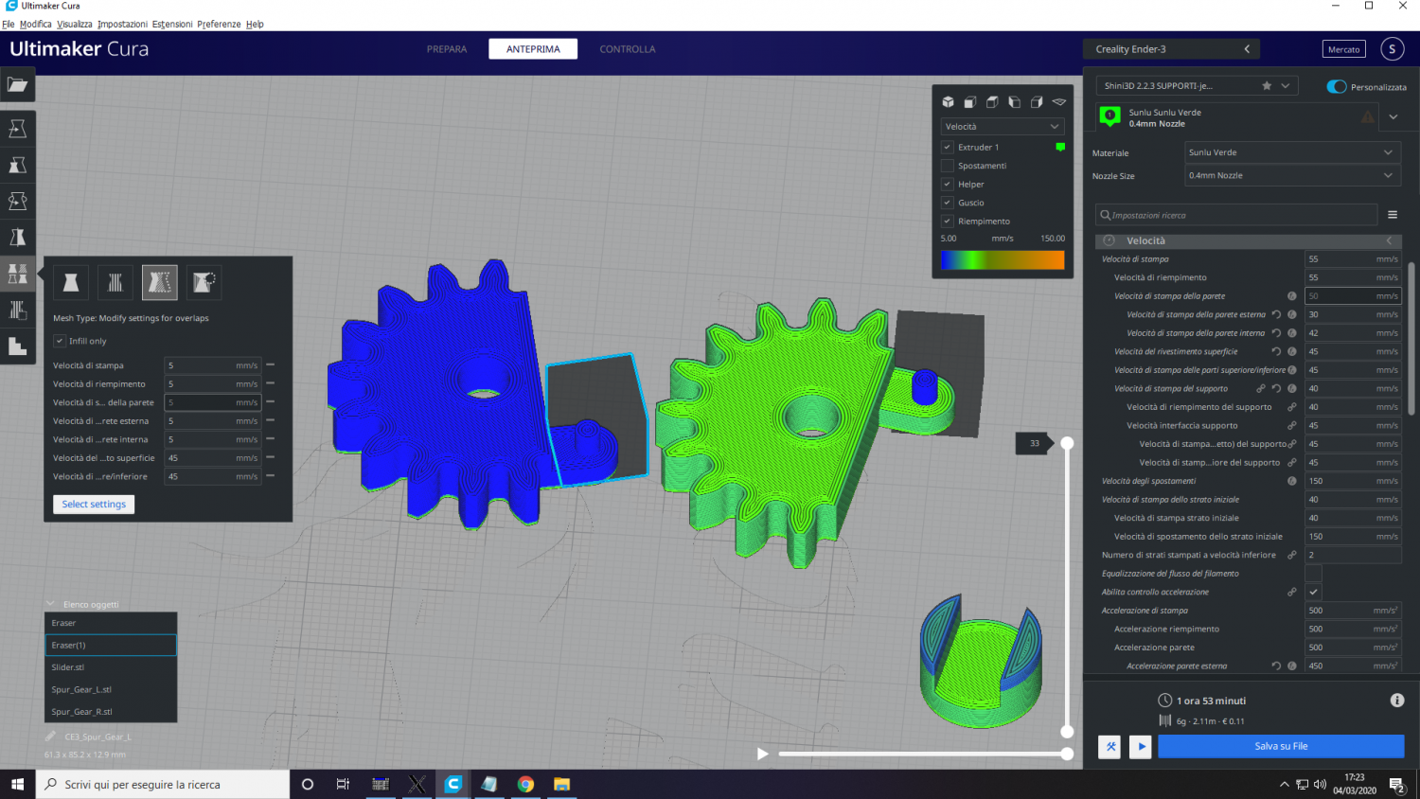The height and width of the screenshot is (799, 1420).
Task: Toggle orthographic perspective view icon
Action: (x=1059, y=102)
